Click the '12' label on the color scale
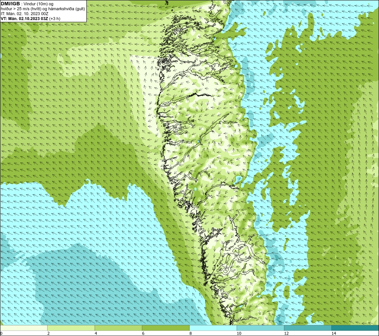379x336 pixels. tap(287, 333)
